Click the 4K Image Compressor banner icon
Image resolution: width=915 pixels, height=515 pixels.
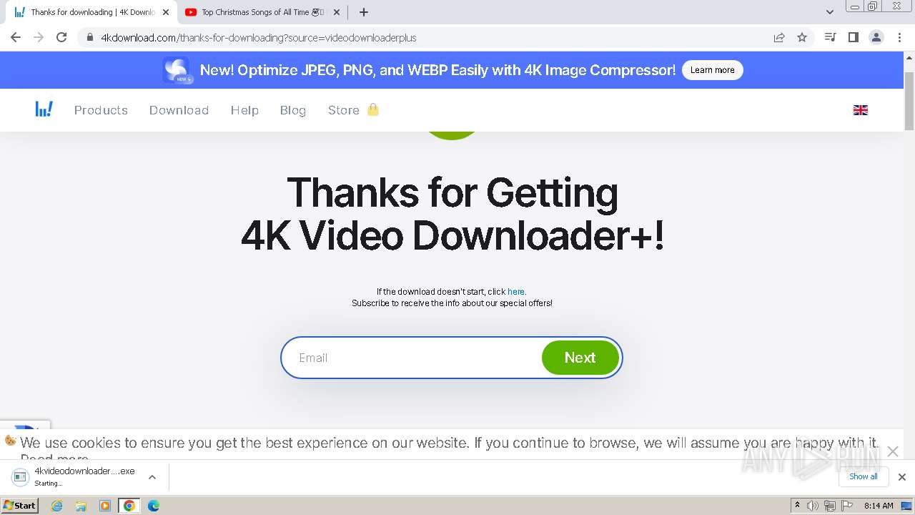[x=177, y=70]
